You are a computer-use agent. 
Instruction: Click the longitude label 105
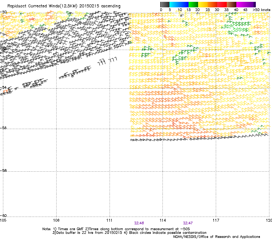[x=3, y=220]
